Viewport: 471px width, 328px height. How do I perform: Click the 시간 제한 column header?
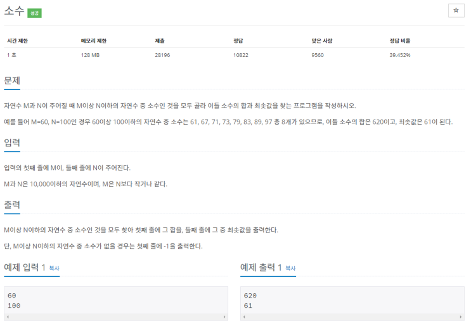click(17, 41)
